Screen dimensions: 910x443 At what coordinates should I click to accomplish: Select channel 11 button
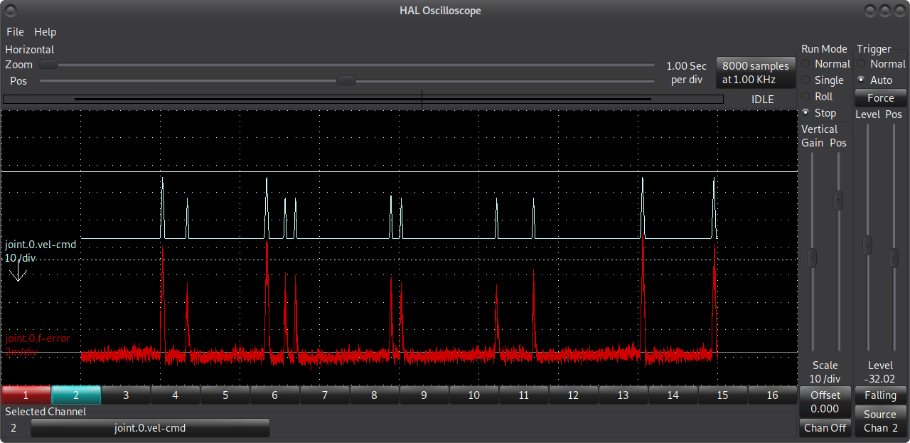click(524, 395)
